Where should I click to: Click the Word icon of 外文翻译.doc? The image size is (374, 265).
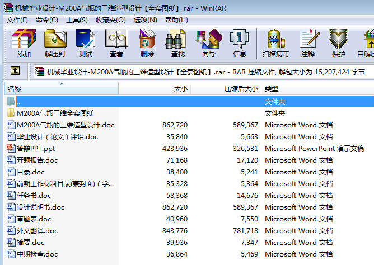[11, 230]
